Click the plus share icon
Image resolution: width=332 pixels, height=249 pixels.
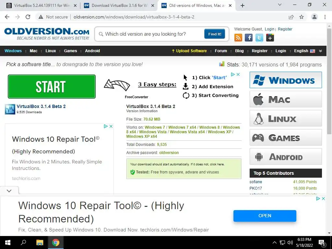tap(270, 38)
